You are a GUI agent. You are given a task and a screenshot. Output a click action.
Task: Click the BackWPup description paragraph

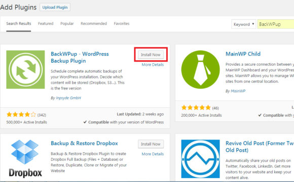[x=88, y=80]
